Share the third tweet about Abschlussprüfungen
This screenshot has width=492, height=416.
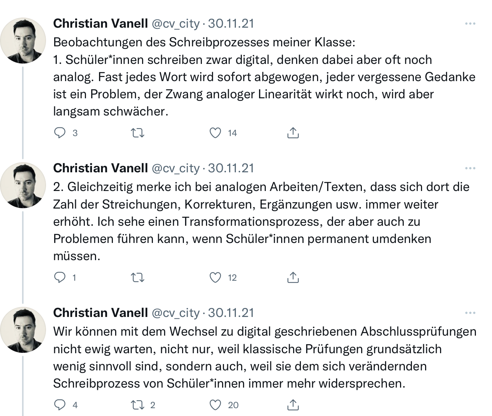[293, 405]
